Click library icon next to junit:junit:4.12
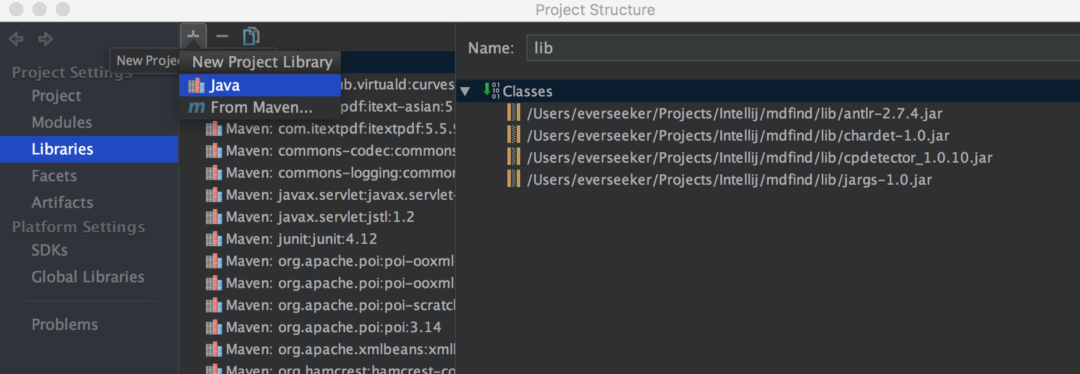 tap(214, 239)
